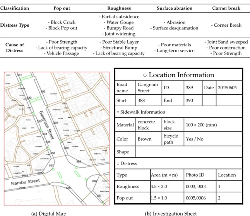Image resolution: width=250 pixels, height=216 pixels.
Task: Click the 'Gangnam Street' road name cell
Action: pyautogui.click(x=149, y=88)
